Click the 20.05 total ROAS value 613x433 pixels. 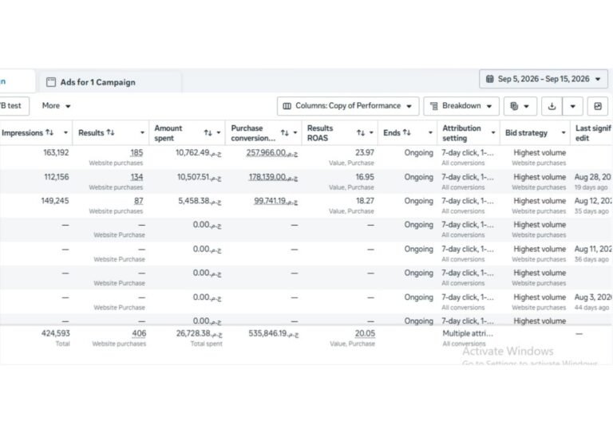click(365, 333)
